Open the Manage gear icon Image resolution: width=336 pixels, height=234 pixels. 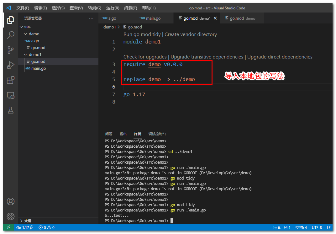pos(11,216)
